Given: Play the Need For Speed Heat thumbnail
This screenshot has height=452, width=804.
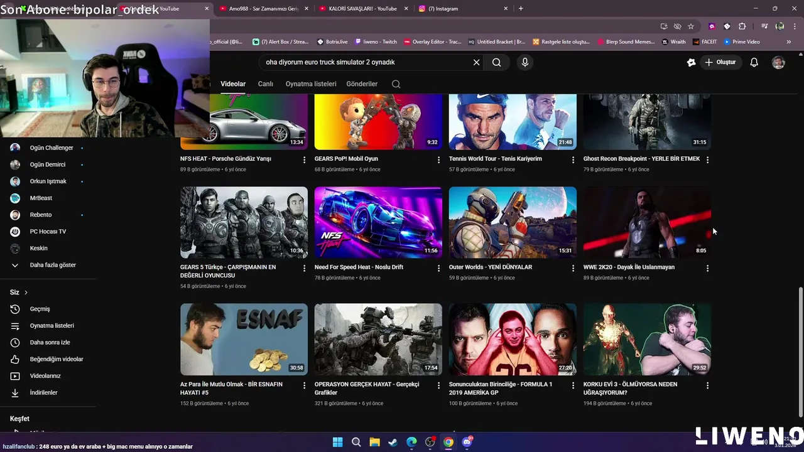Looking at the screenshot, I should [x=378, y=222].
